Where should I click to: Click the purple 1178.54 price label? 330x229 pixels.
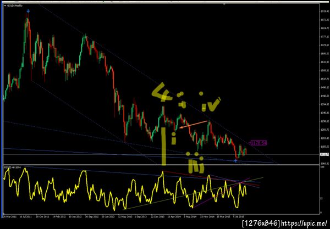[x=258, y=143]
